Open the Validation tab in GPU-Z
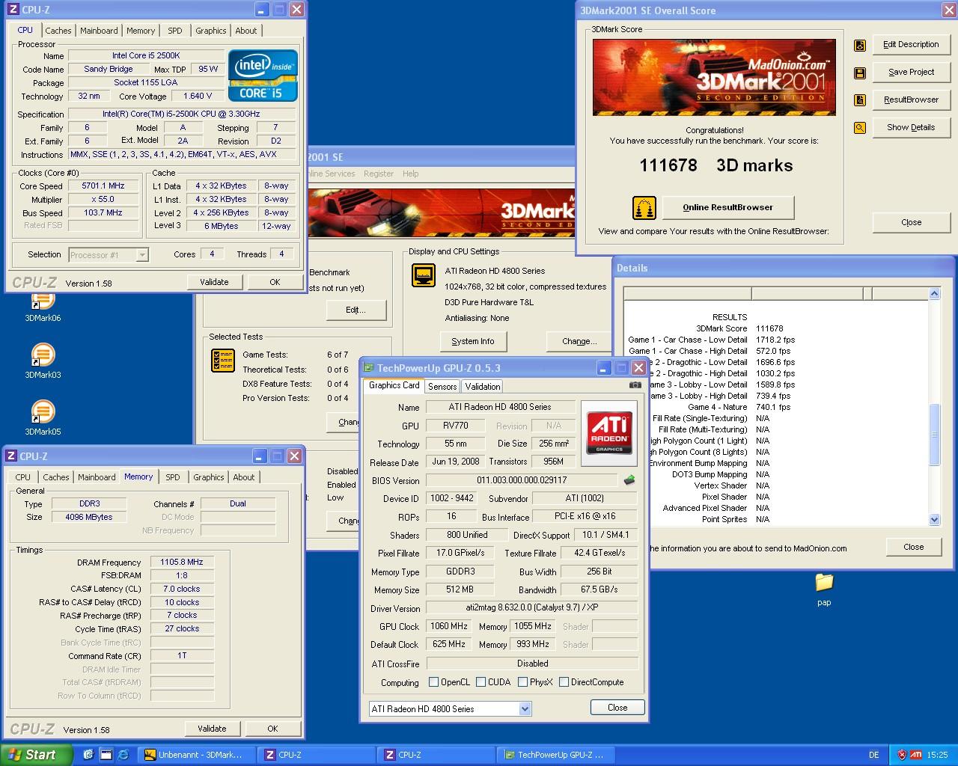Image resolution: width=958 pixels, height=766 pixels. coord(483,387)
